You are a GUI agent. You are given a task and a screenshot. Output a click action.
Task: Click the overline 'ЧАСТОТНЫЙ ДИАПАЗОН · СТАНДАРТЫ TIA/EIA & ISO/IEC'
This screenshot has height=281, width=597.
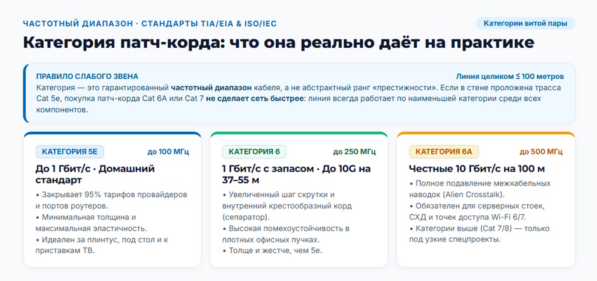point(150,24)
